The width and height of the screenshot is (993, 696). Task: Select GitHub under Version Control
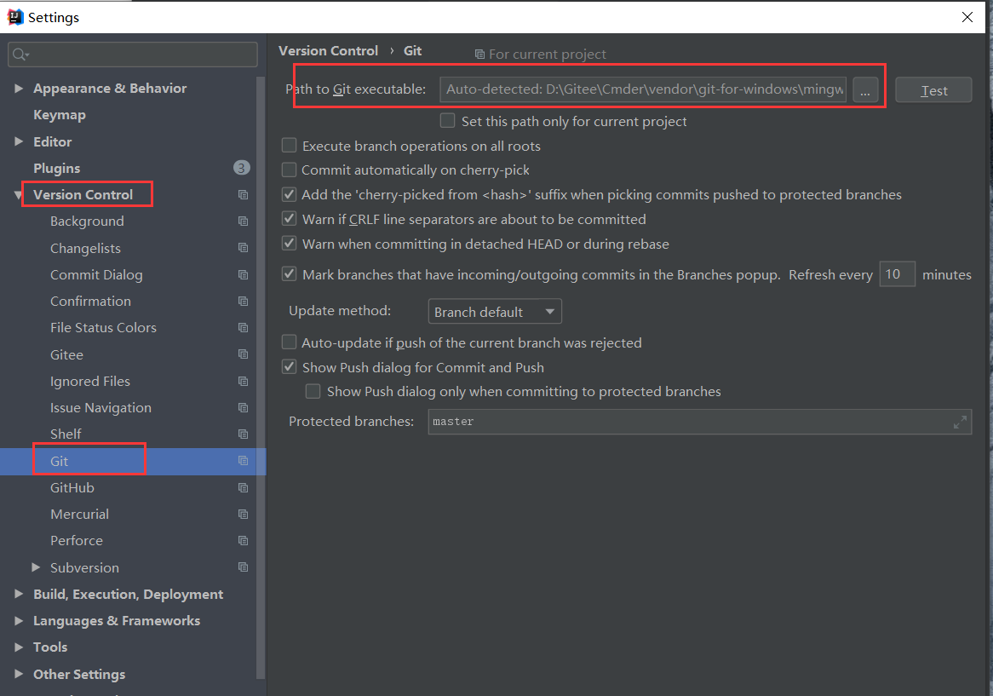tap(72, 487)
